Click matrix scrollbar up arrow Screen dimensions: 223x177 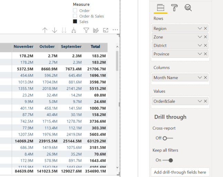tap(117, 47)
